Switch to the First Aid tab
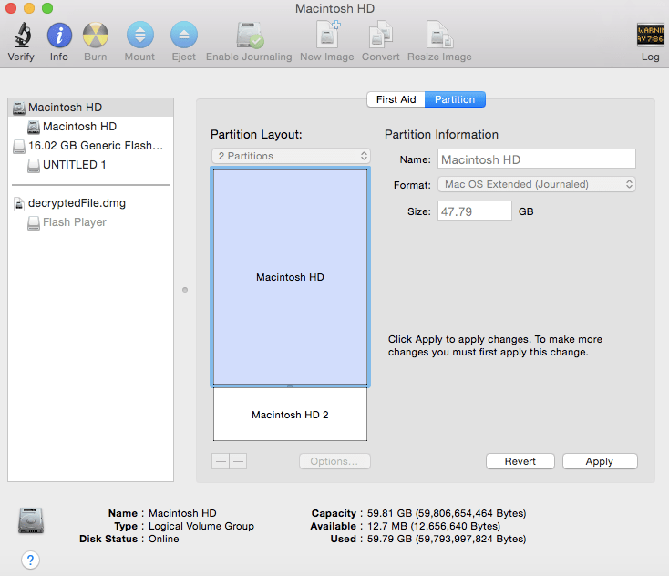Screen dimensions: 669x576 click(x=396, y=99)
